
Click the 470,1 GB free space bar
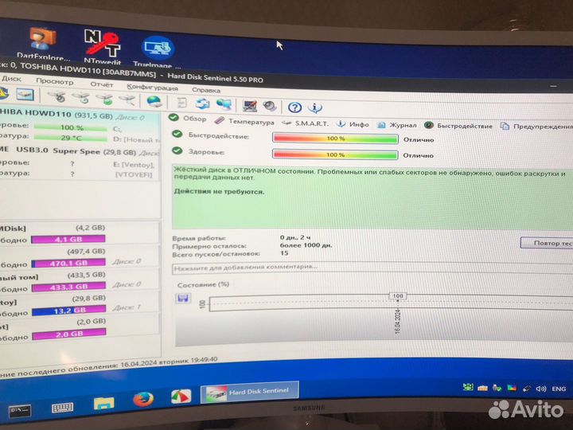click(68, 263)
